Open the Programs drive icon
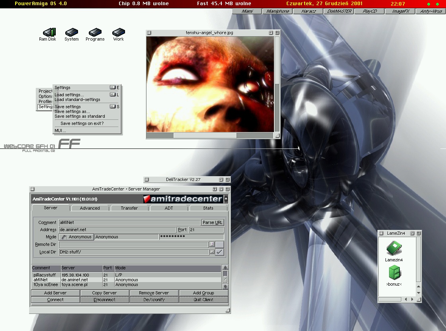 coord(95,32)
